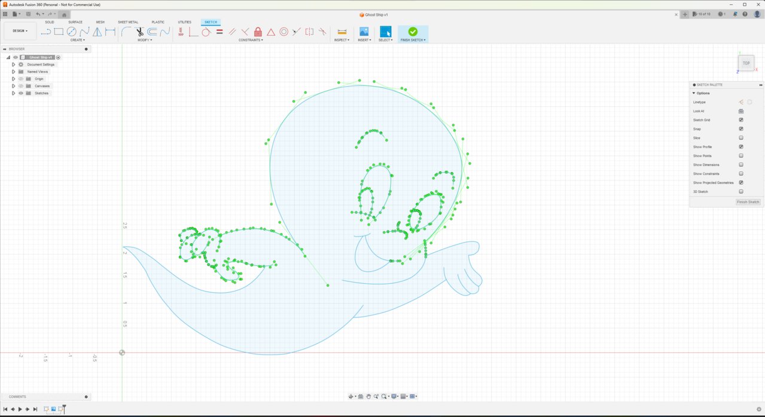Select the Offset tool
The width and height of the screenshot is (765, 417).
pyautogui.click(x=153, y=32)
